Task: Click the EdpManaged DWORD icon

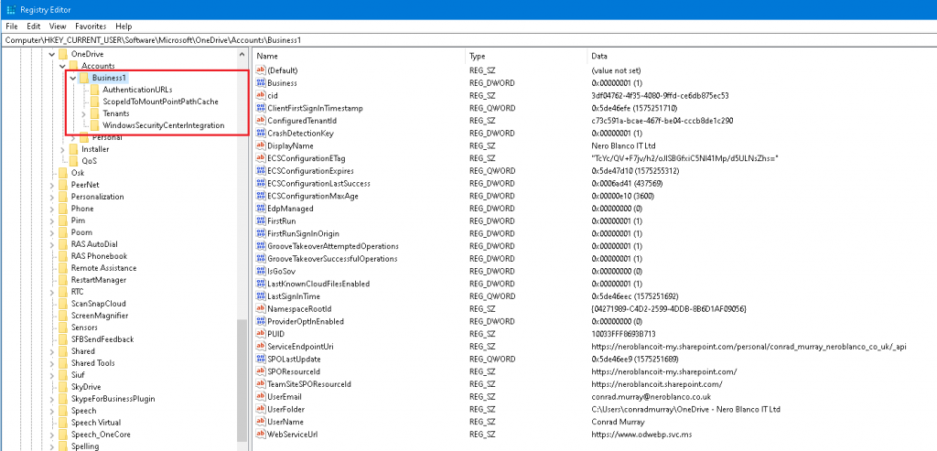Action: [x=261, y=209]
